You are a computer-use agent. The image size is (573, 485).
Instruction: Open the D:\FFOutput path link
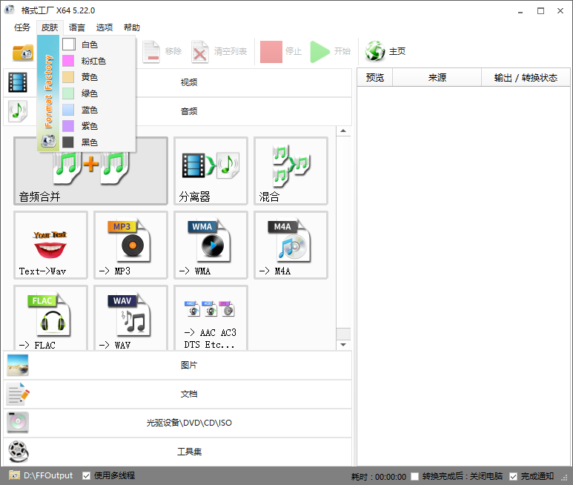click(48, 475)
